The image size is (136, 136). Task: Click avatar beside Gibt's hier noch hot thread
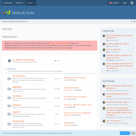click(104, 108)
